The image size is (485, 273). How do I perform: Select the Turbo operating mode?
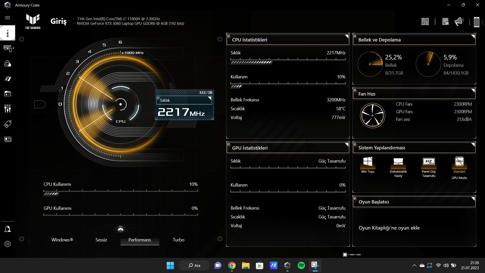178,240
